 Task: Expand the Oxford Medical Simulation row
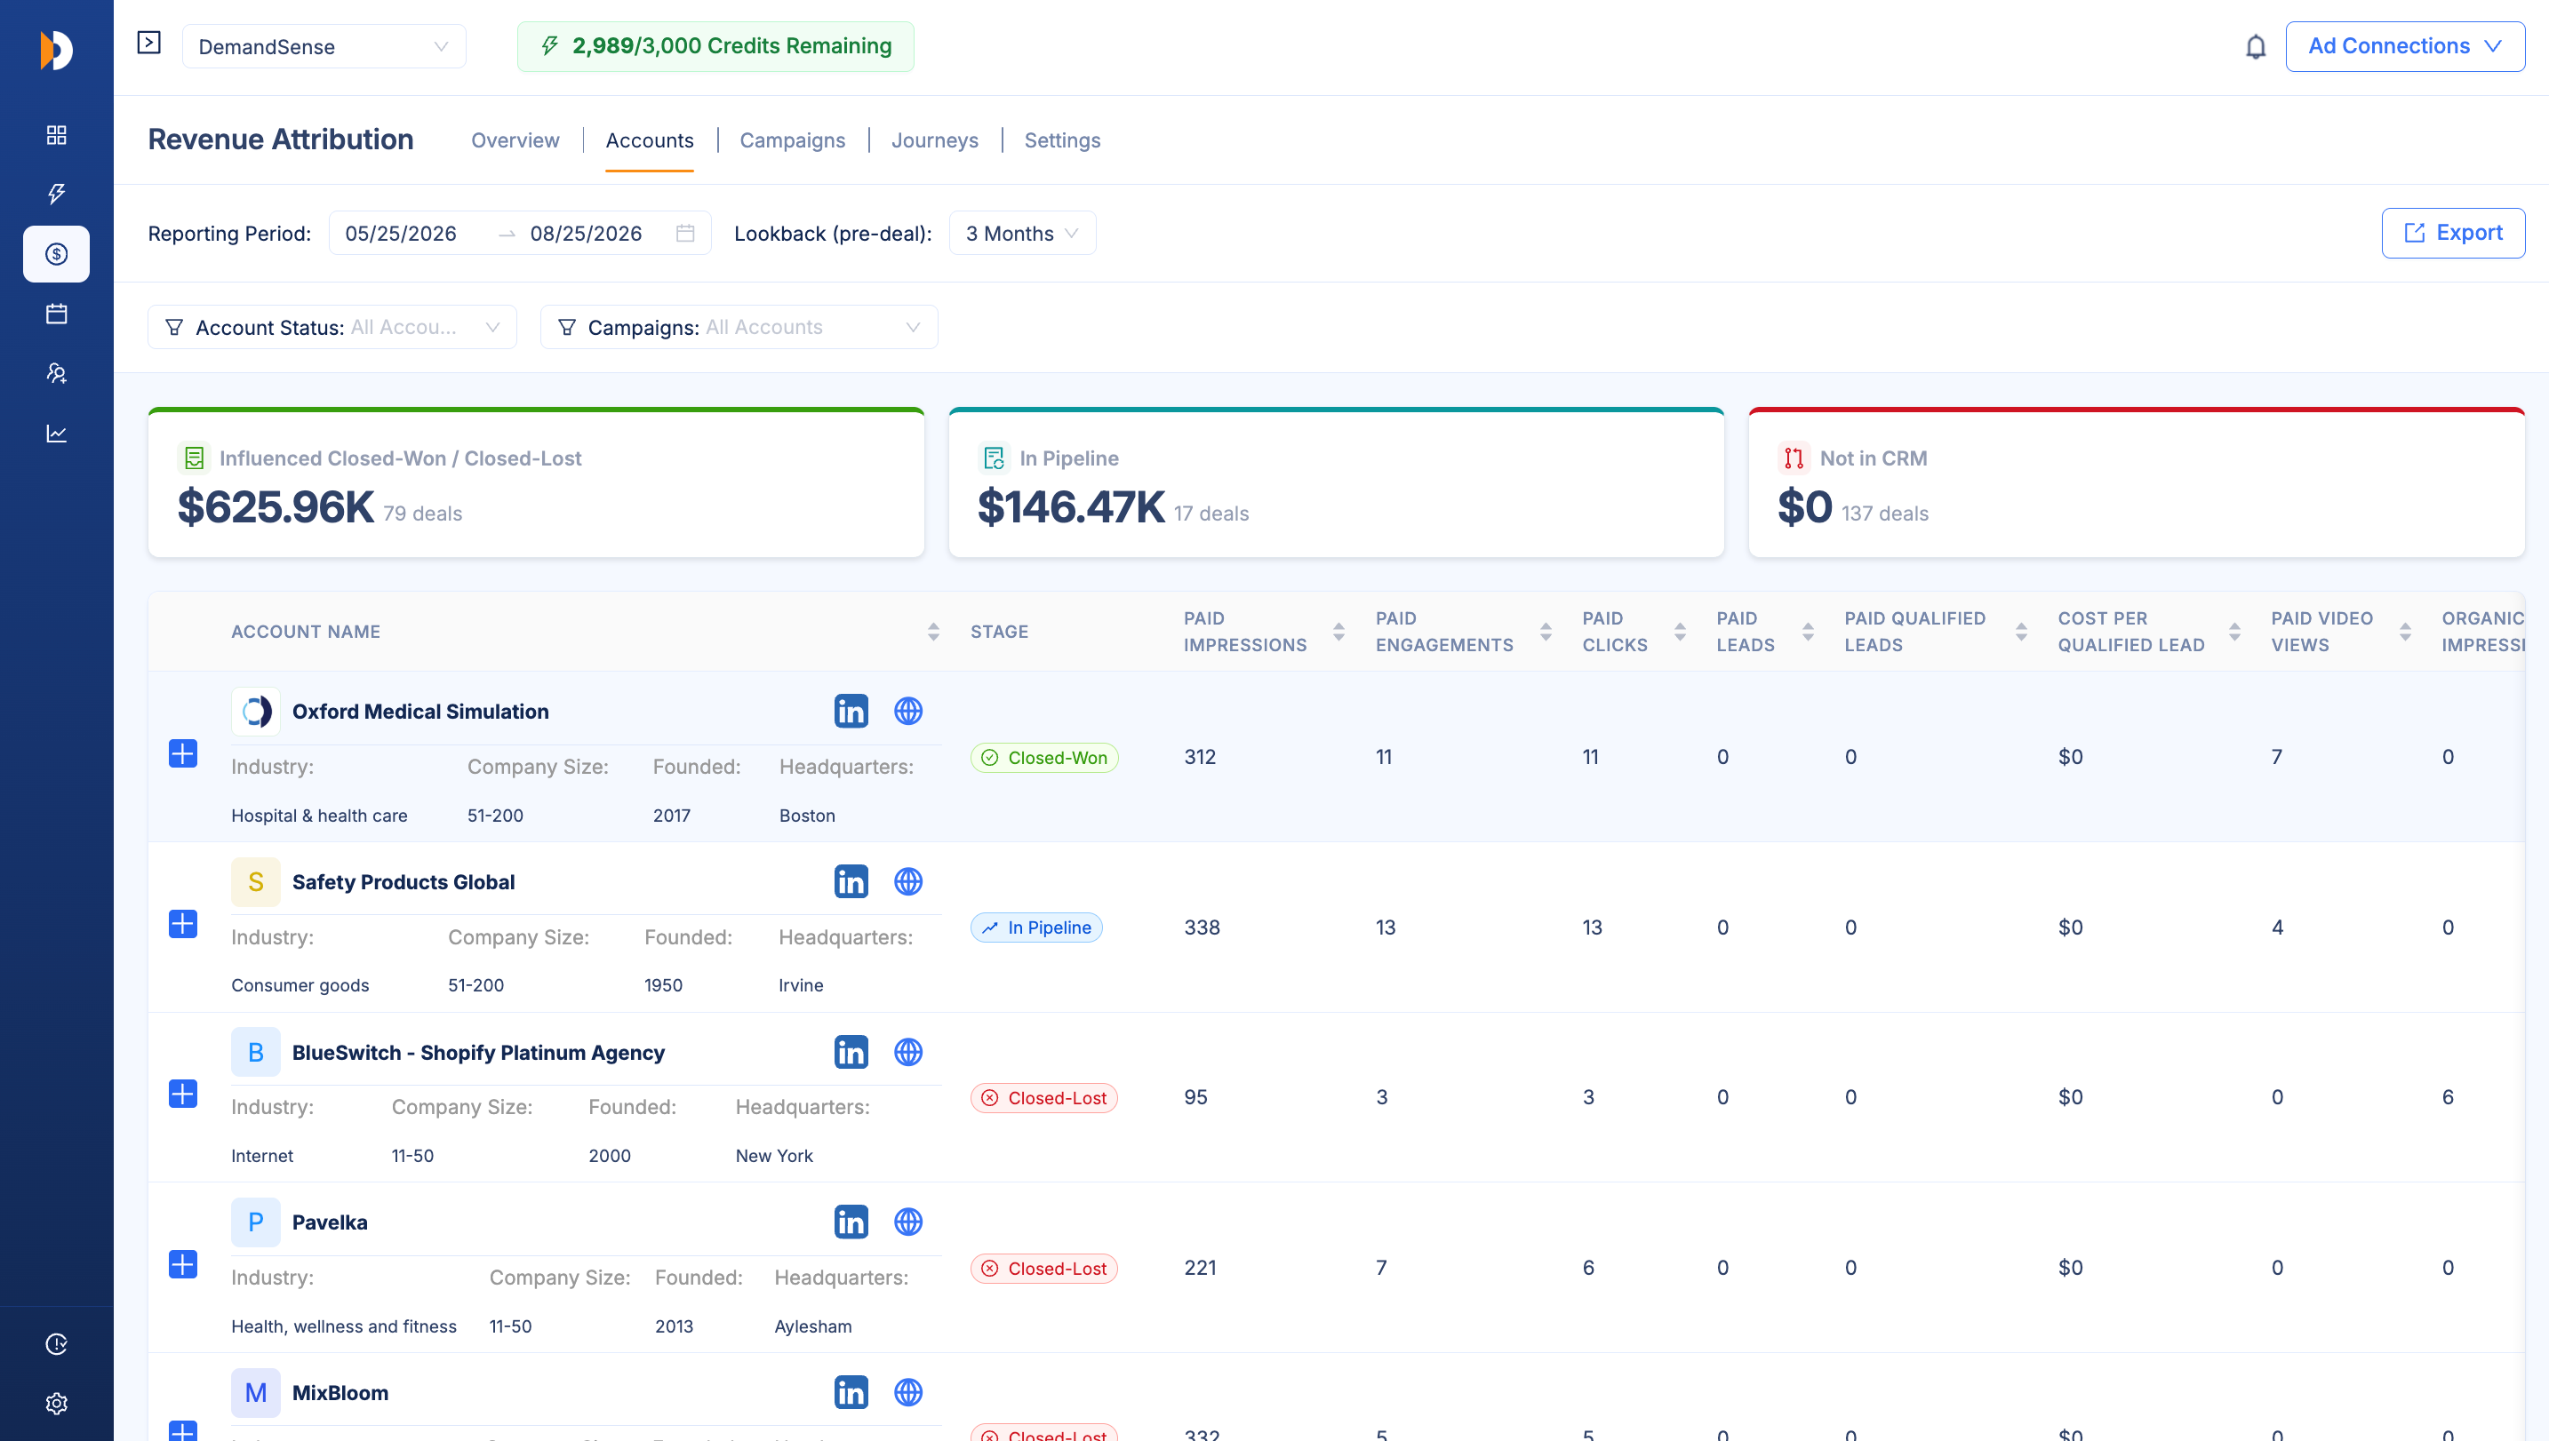pyautogui.click(x=183, y=754)
